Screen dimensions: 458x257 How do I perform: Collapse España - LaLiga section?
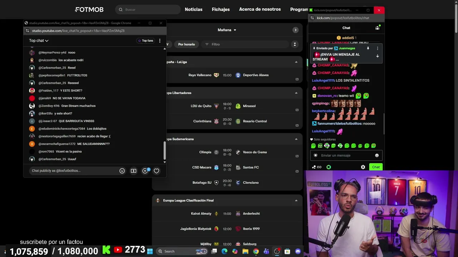(x=296, y=62)
